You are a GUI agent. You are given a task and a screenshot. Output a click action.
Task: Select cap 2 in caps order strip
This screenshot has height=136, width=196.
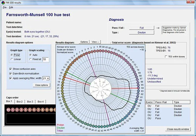pyautogui.click(x=17, y=110)
